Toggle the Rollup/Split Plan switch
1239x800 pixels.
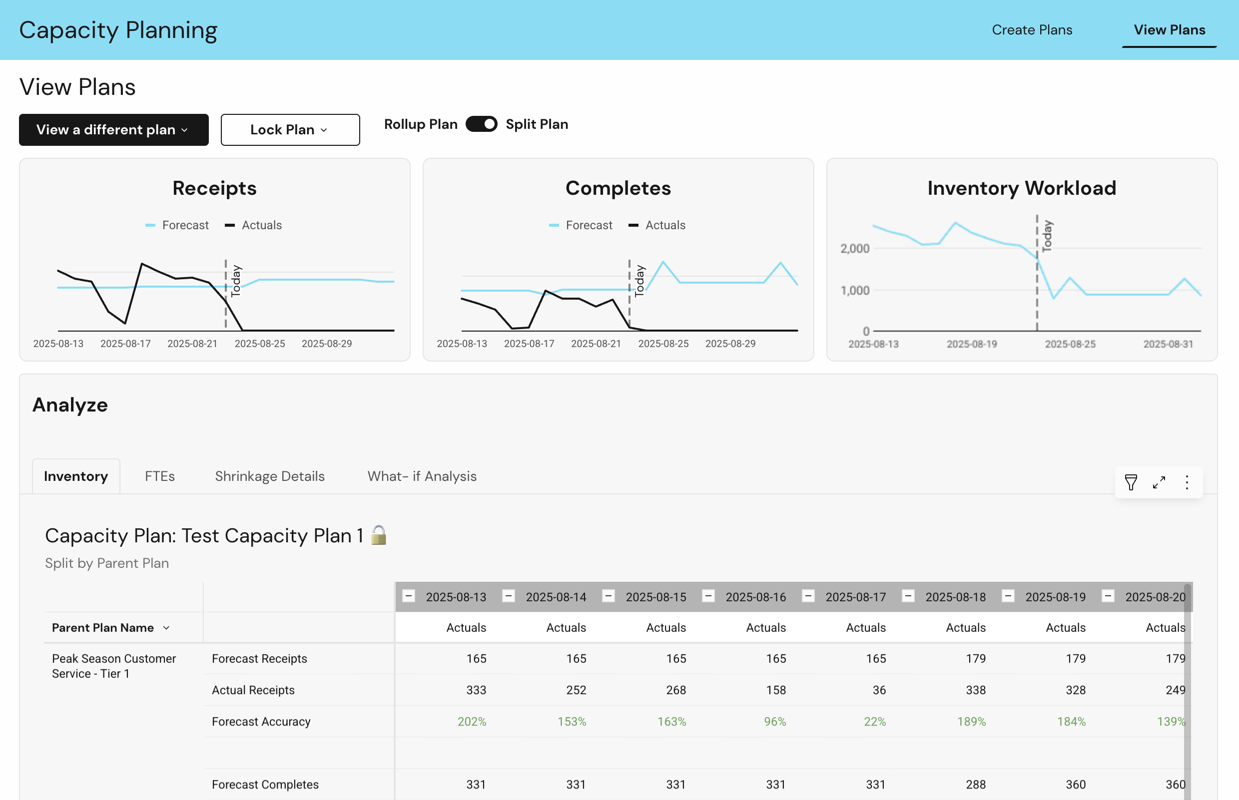click(x=481, y=124)
